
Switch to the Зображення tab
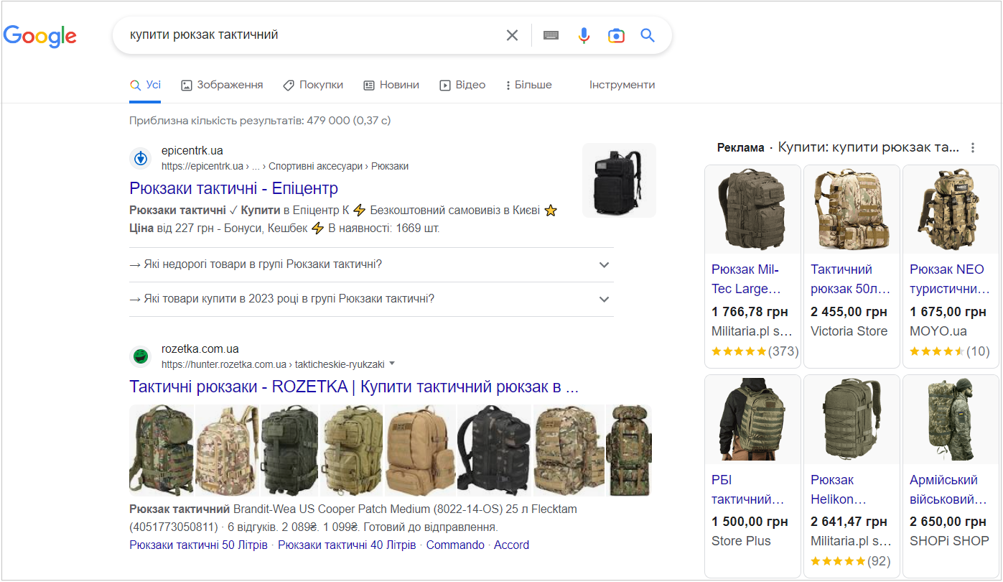(222, 85)
